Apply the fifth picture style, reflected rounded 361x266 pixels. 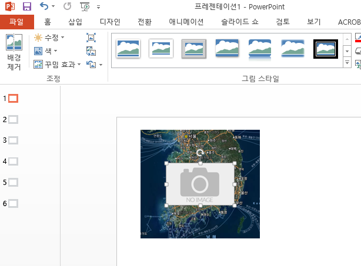pyautogui.click(x=260, y=49)
